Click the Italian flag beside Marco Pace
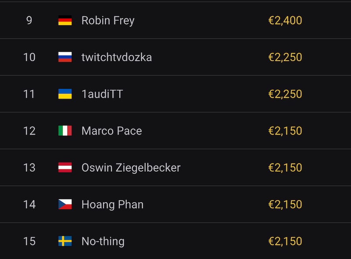The height and width of the screenshot is (259, 351). click(x=65, y=131)
